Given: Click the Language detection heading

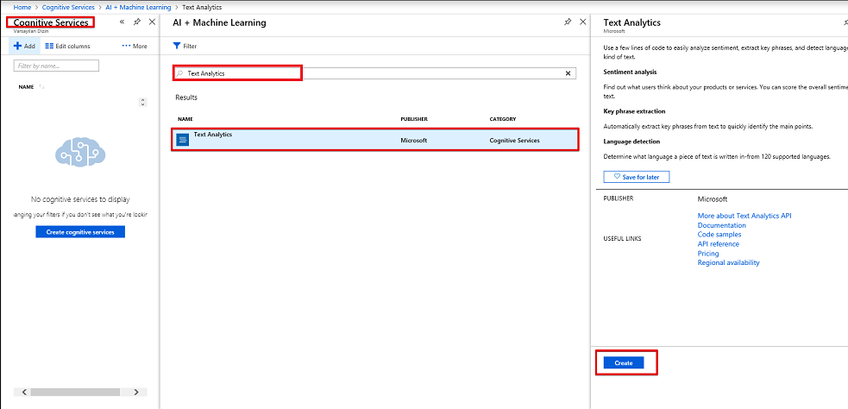Looking at the screenshot, I should coord(631,142).
